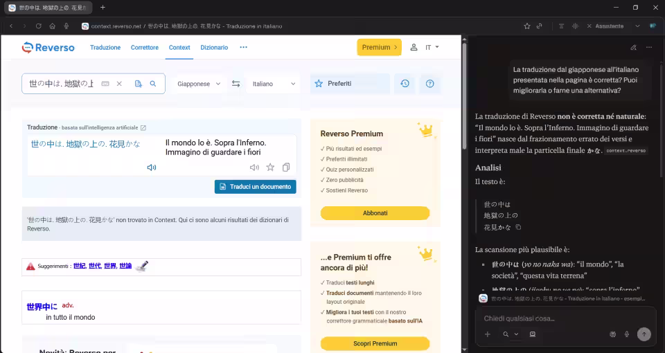Open the browser home page icon
Image resolution: width=665 pixels, height=353 pixels.
tap(52, 26)
